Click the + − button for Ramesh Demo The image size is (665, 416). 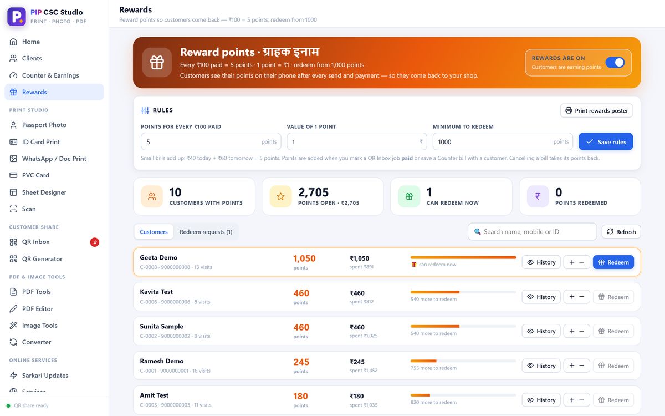pyautogui.click(x=576, y=366)
